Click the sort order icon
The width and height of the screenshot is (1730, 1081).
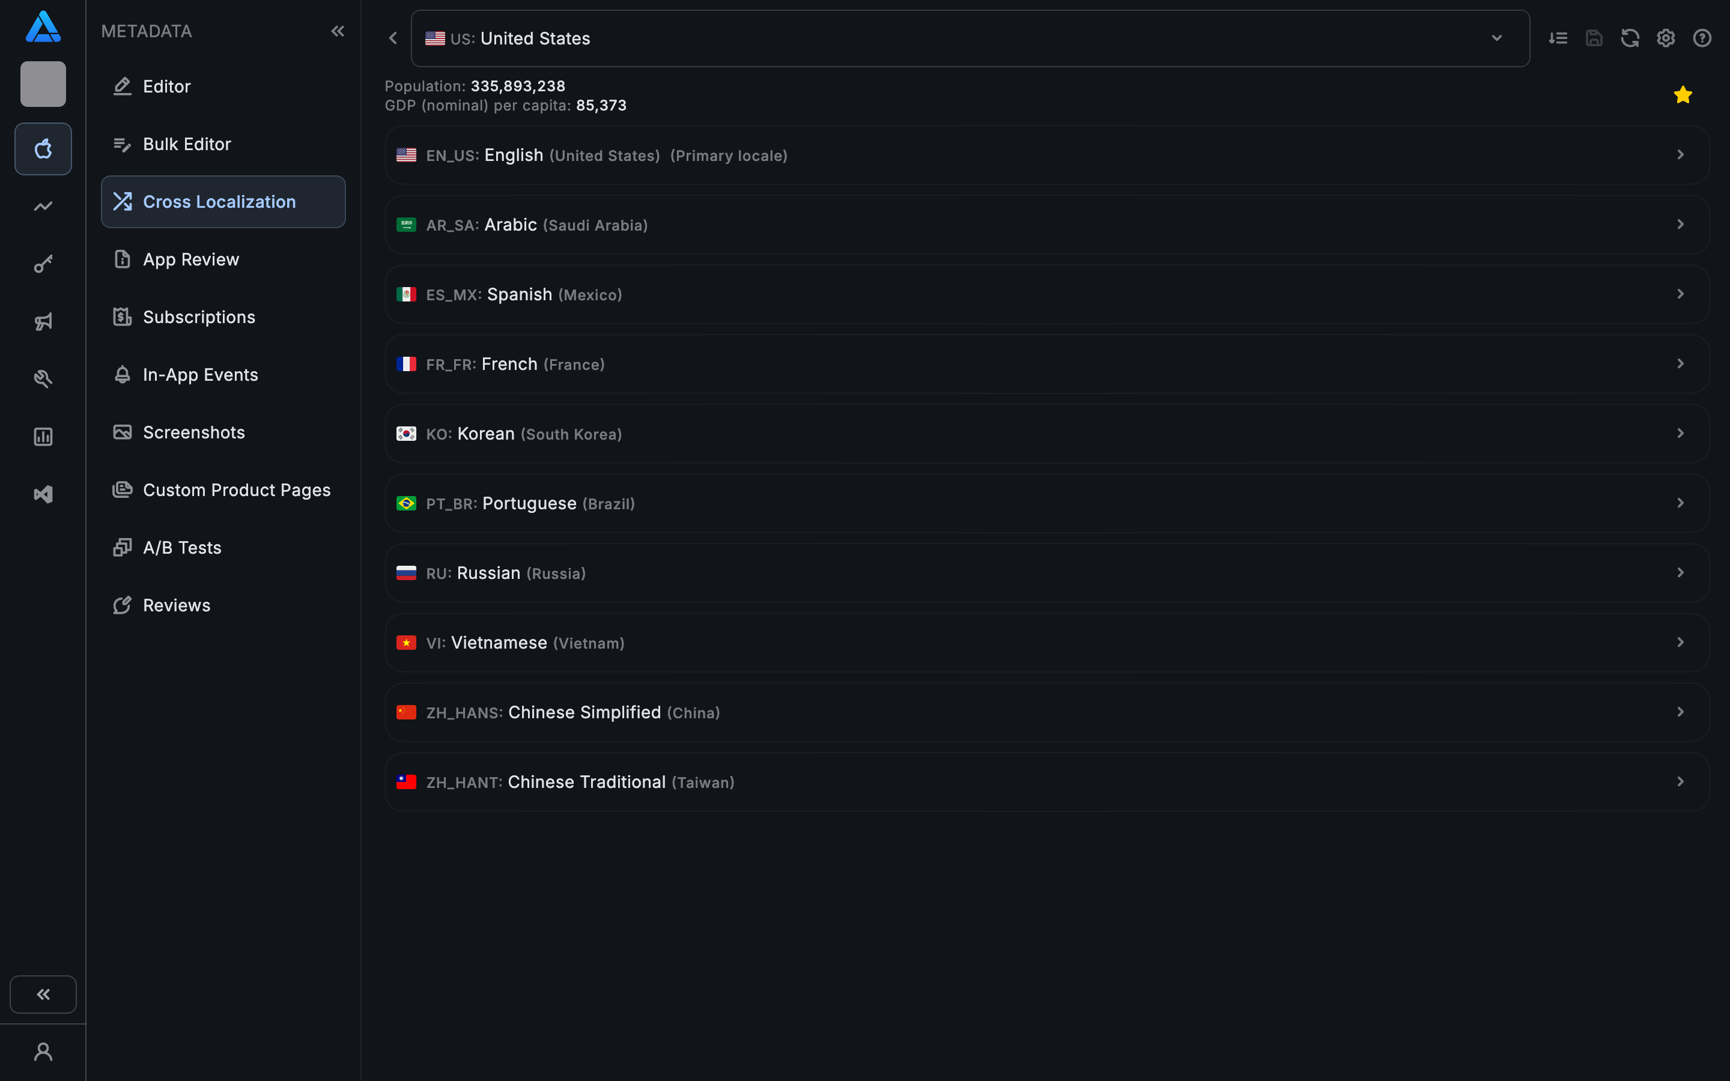point(1558,38)
